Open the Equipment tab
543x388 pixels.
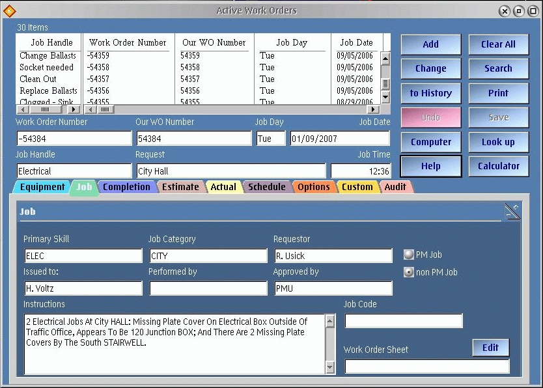point(42,187)
